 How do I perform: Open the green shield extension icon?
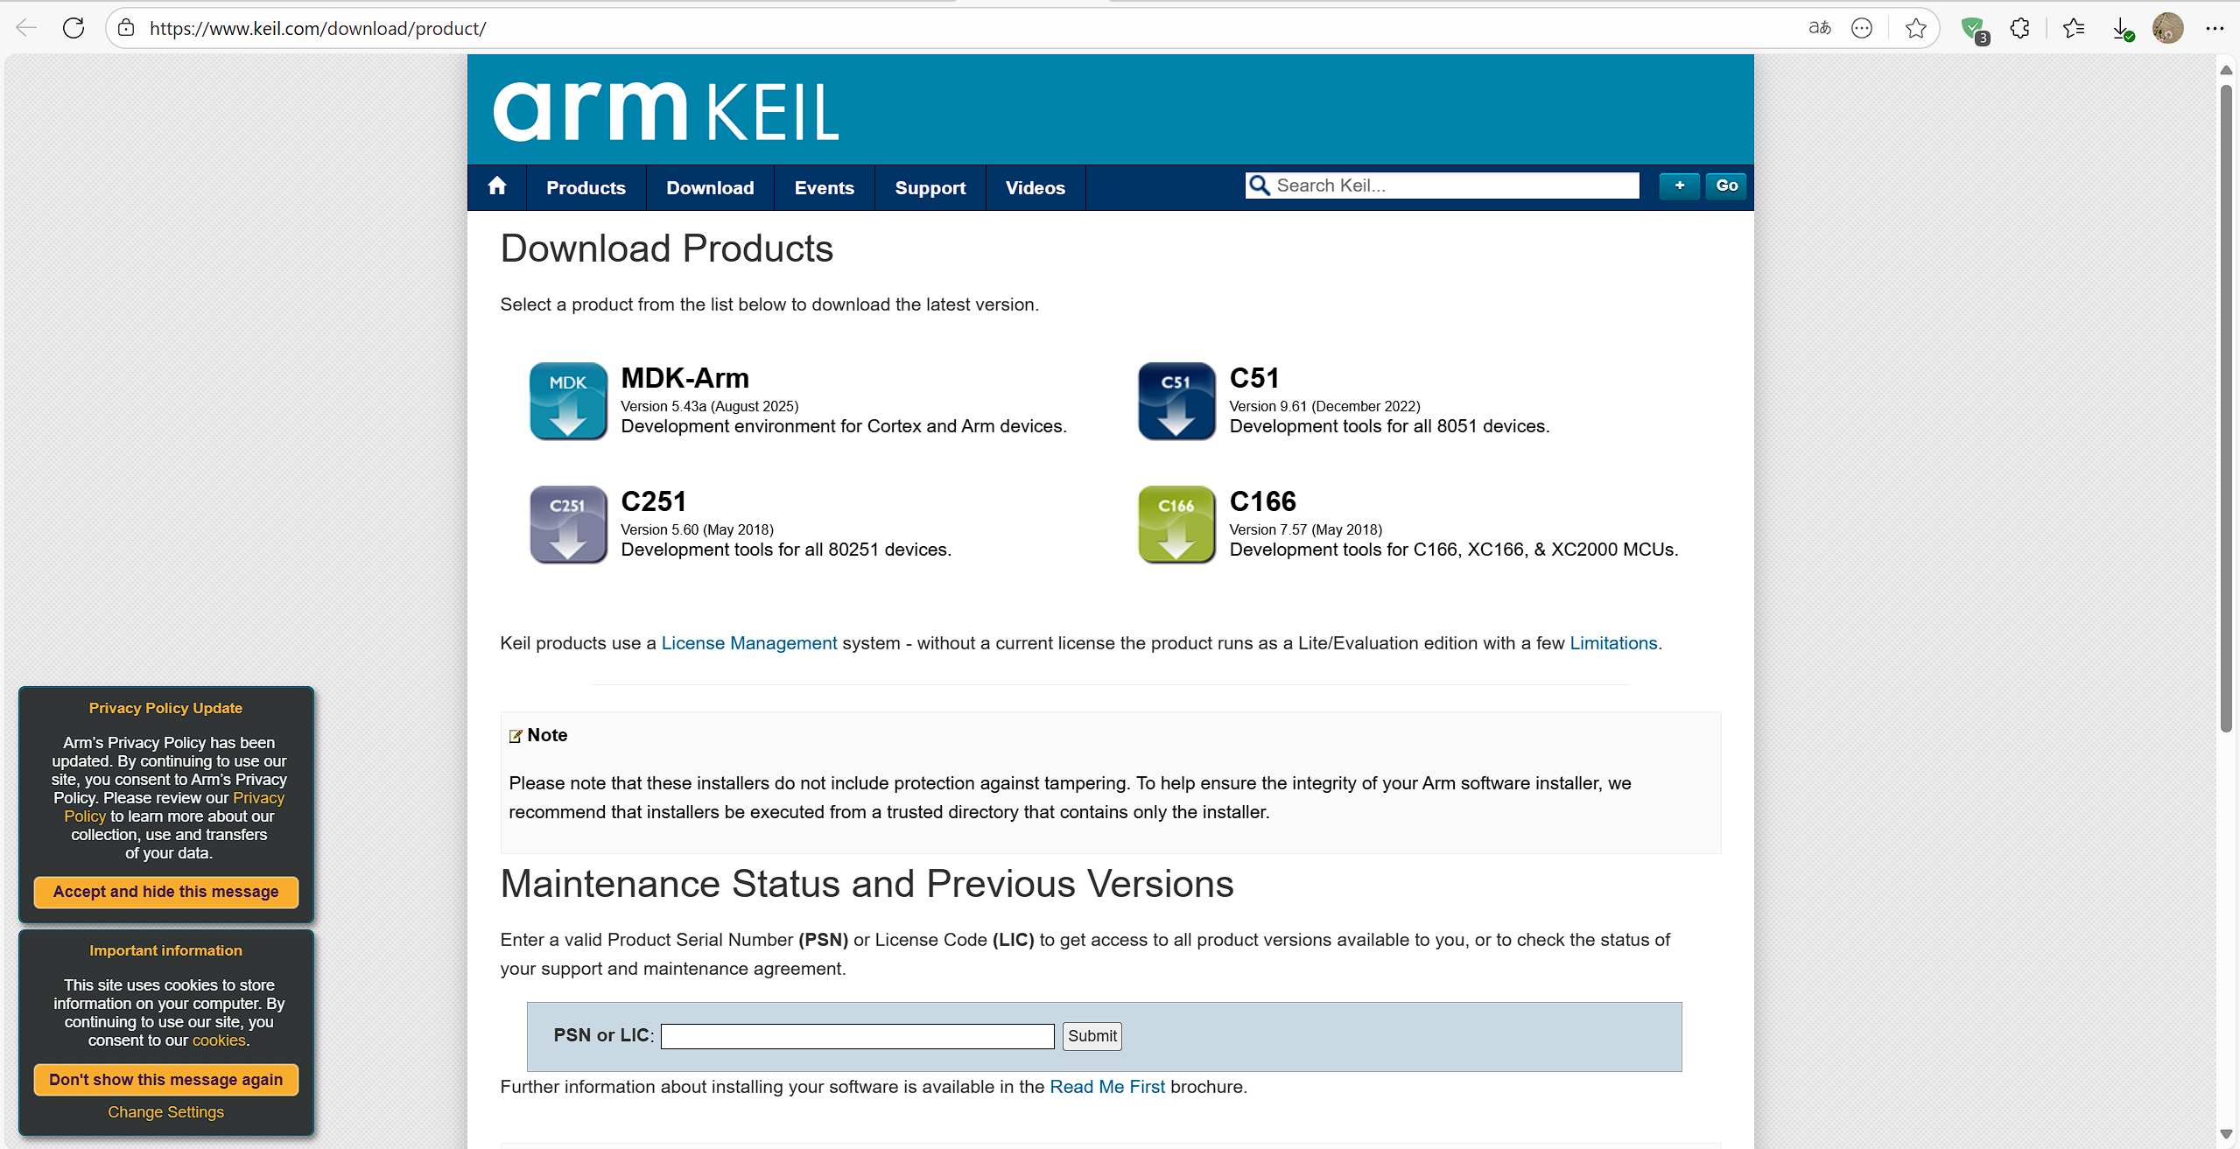point(1974,29)
